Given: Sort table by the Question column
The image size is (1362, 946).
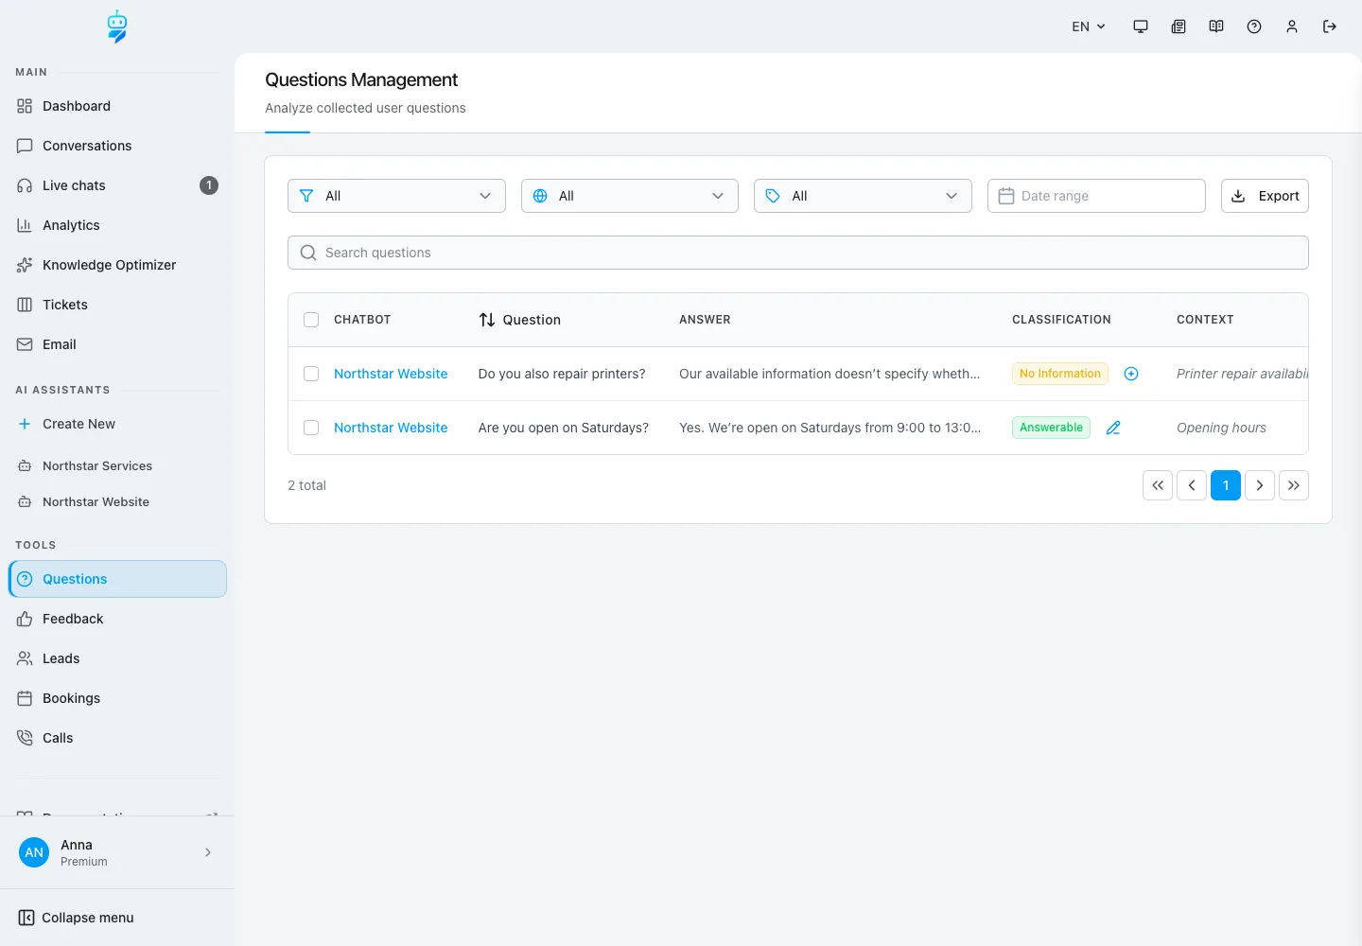Looking at the screenshot, I should point(519,320).
